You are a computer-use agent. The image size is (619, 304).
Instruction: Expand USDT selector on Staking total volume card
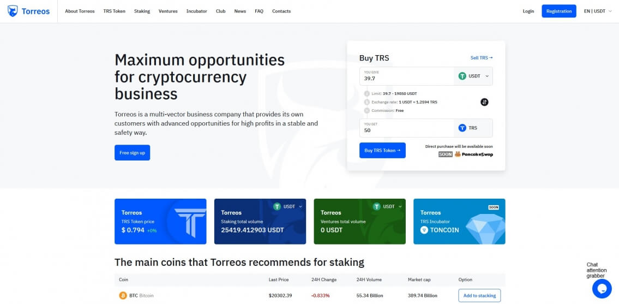[289, 207]
